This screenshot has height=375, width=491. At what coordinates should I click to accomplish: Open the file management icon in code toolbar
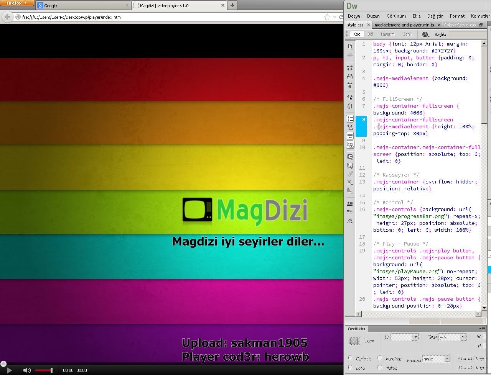click(350, 46)
